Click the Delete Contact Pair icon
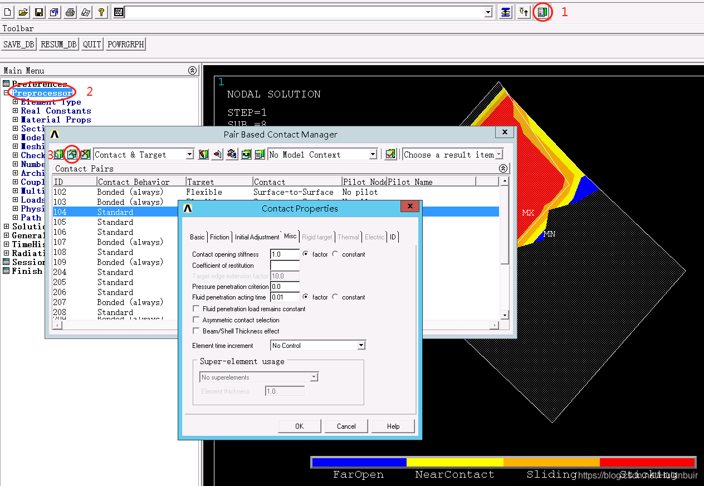This screenshot has width=704, height=486. coord(85,154)
